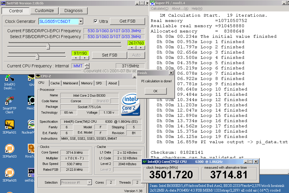Click the Rated FSB value 2122.8 MHz
This screenshot has width=289, height=193.
[74, 170]
